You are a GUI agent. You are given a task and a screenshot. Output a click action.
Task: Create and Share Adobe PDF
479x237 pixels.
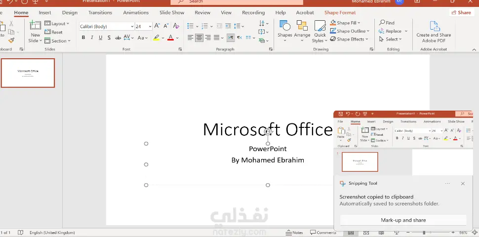click(x=434, y=32)
